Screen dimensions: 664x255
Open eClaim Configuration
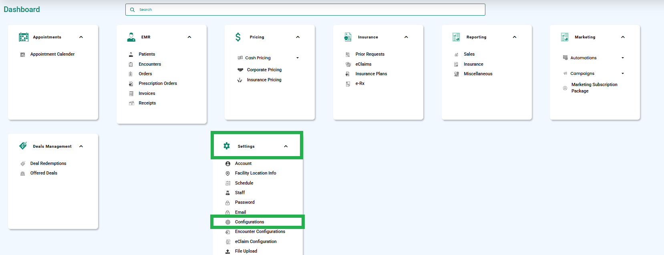[x=256, y=242]
